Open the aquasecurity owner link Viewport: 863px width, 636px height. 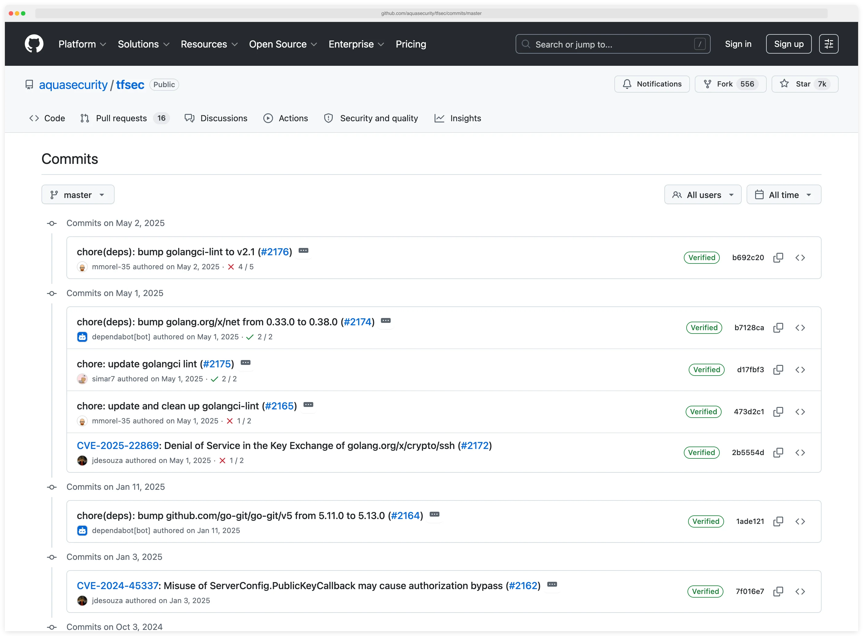73,85
